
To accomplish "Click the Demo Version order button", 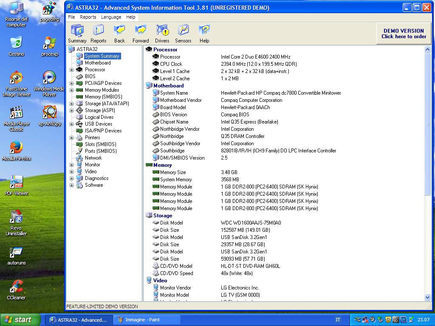I will click(404, 34).
